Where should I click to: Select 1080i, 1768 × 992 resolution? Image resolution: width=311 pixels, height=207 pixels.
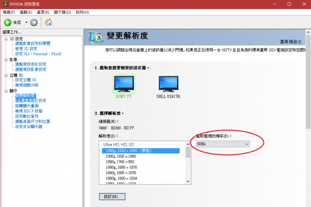click(x=120, y=162)
